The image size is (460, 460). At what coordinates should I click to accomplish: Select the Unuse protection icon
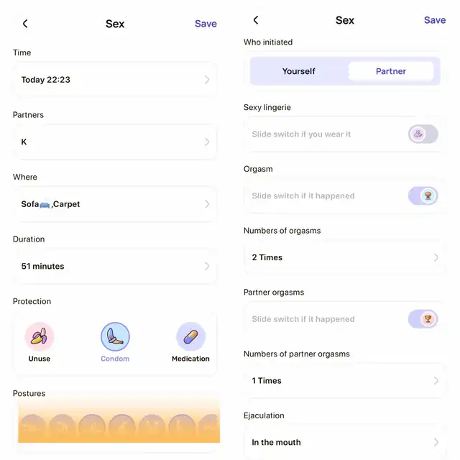tap(40, 337)
